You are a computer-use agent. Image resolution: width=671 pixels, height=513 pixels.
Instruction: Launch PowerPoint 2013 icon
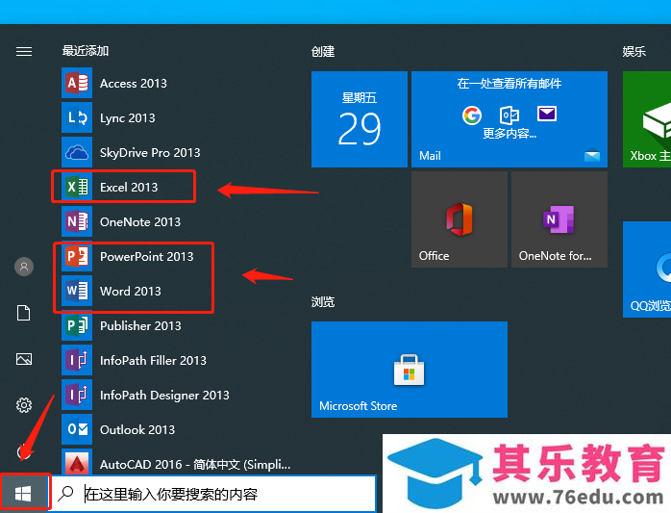coord(77,256)
